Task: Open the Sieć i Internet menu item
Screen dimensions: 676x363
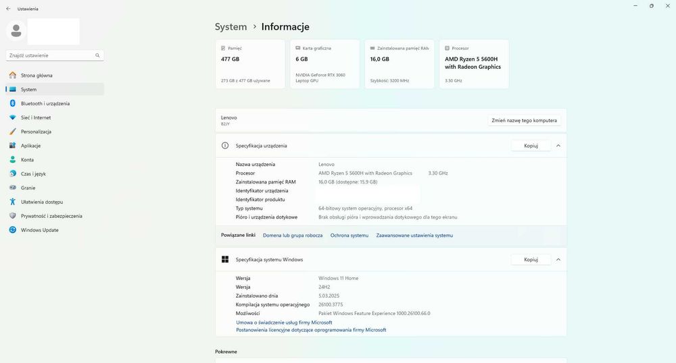Action: (x=55, y=117)
